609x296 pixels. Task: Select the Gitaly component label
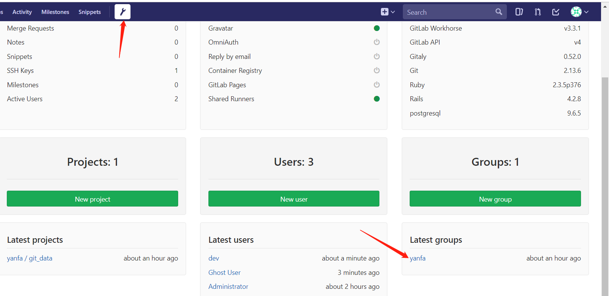418,57
